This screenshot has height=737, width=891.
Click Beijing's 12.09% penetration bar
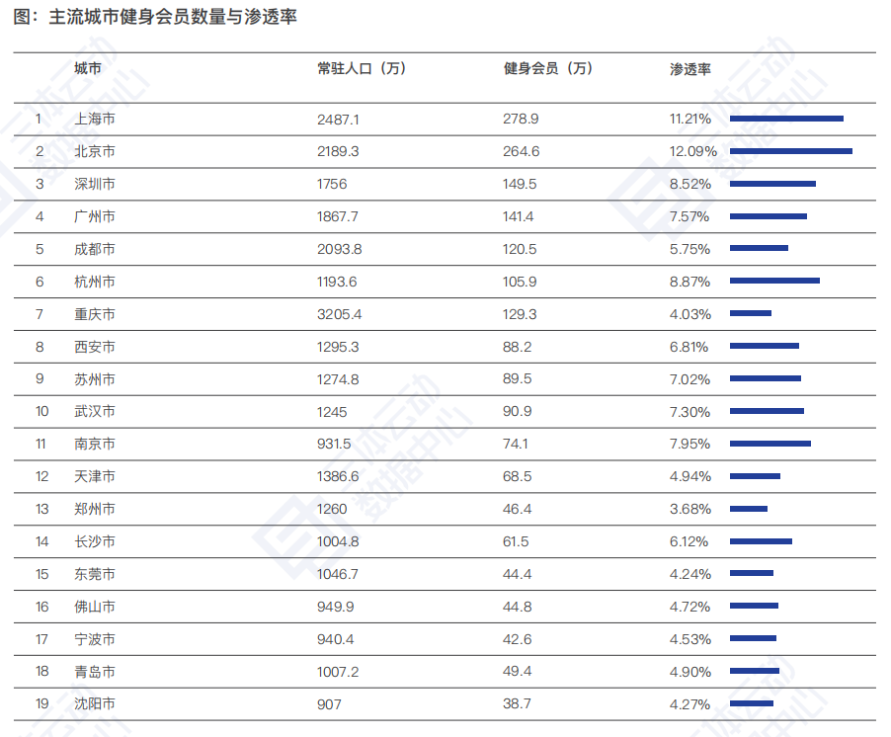point(791,151)
